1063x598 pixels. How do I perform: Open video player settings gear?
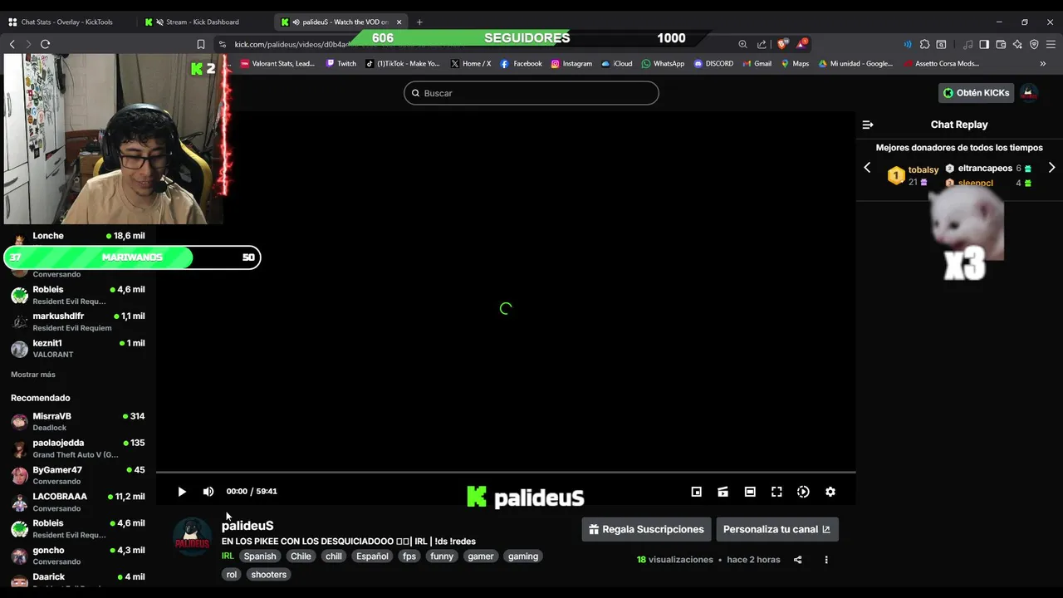tap(830, 492)
